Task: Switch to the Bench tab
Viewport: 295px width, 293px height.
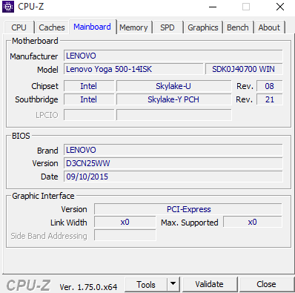Action: (x=238, y=27)
